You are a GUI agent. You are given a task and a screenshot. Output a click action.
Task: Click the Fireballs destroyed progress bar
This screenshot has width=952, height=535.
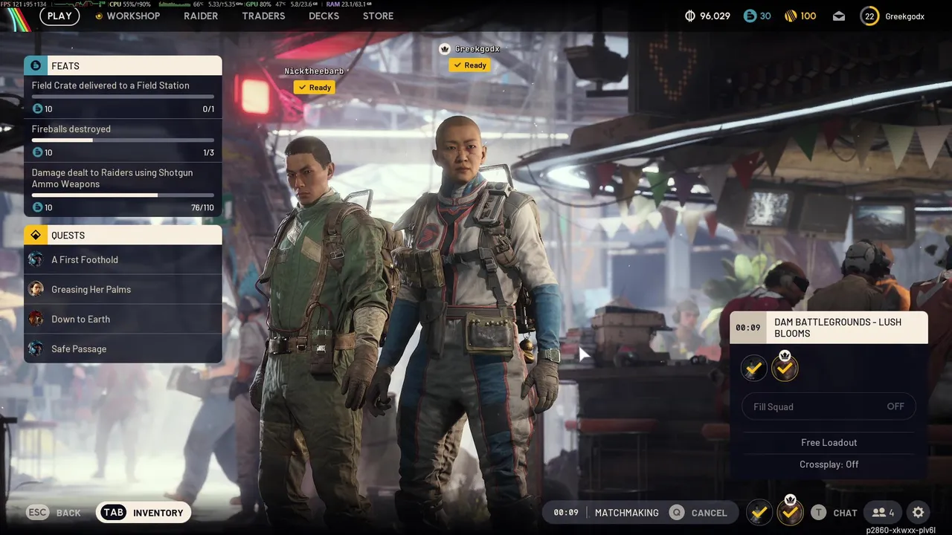pos(123,140)
